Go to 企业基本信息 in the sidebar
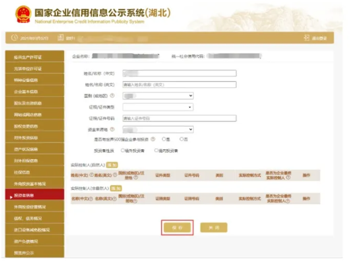 34,92
